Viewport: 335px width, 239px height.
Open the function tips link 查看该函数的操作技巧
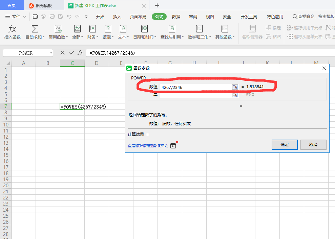pos(148,146)
